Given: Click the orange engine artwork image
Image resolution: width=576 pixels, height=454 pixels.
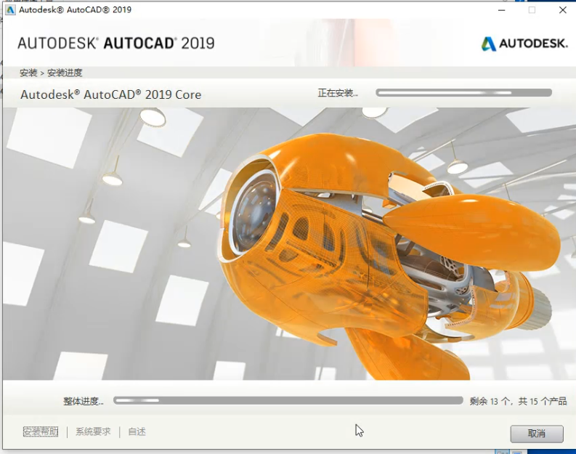Looking at the screenshot, I should [x=289, y=243].
